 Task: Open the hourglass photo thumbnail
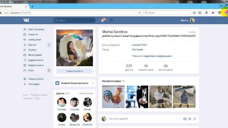tap(137, 97)
